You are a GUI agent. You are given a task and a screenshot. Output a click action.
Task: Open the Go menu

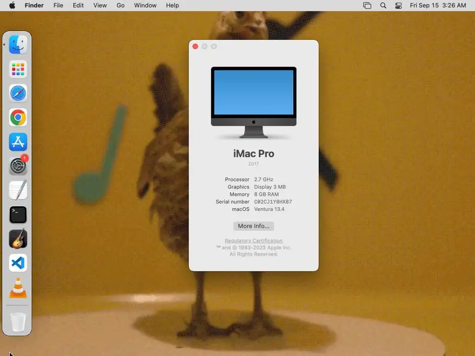click(121, 6)
